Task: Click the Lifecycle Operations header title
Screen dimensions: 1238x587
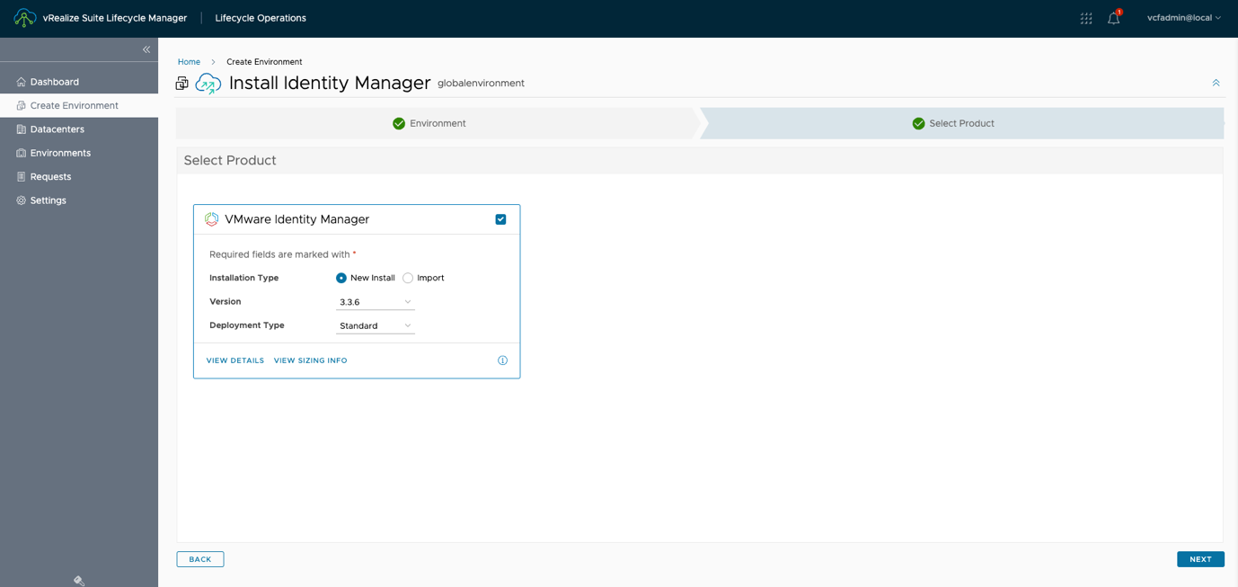Action: pyautogui.click(x=261, y=18)
